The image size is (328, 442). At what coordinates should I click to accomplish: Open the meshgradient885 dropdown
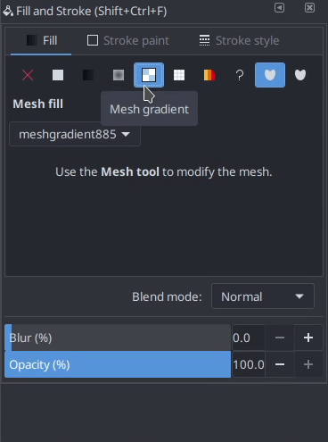tap(75, 134)
